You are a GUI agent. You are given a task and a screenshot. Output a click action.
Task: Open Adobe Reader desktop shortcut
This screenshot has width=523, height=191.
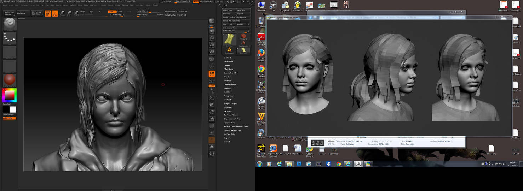point(261,39)
